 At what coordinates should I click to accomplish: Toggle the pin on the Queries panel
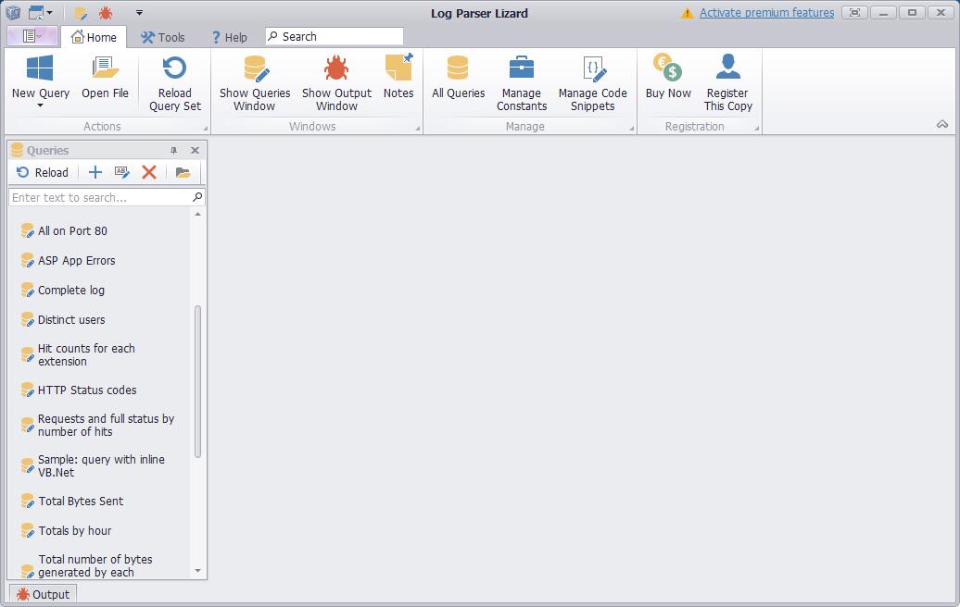(x=174, y=151)
